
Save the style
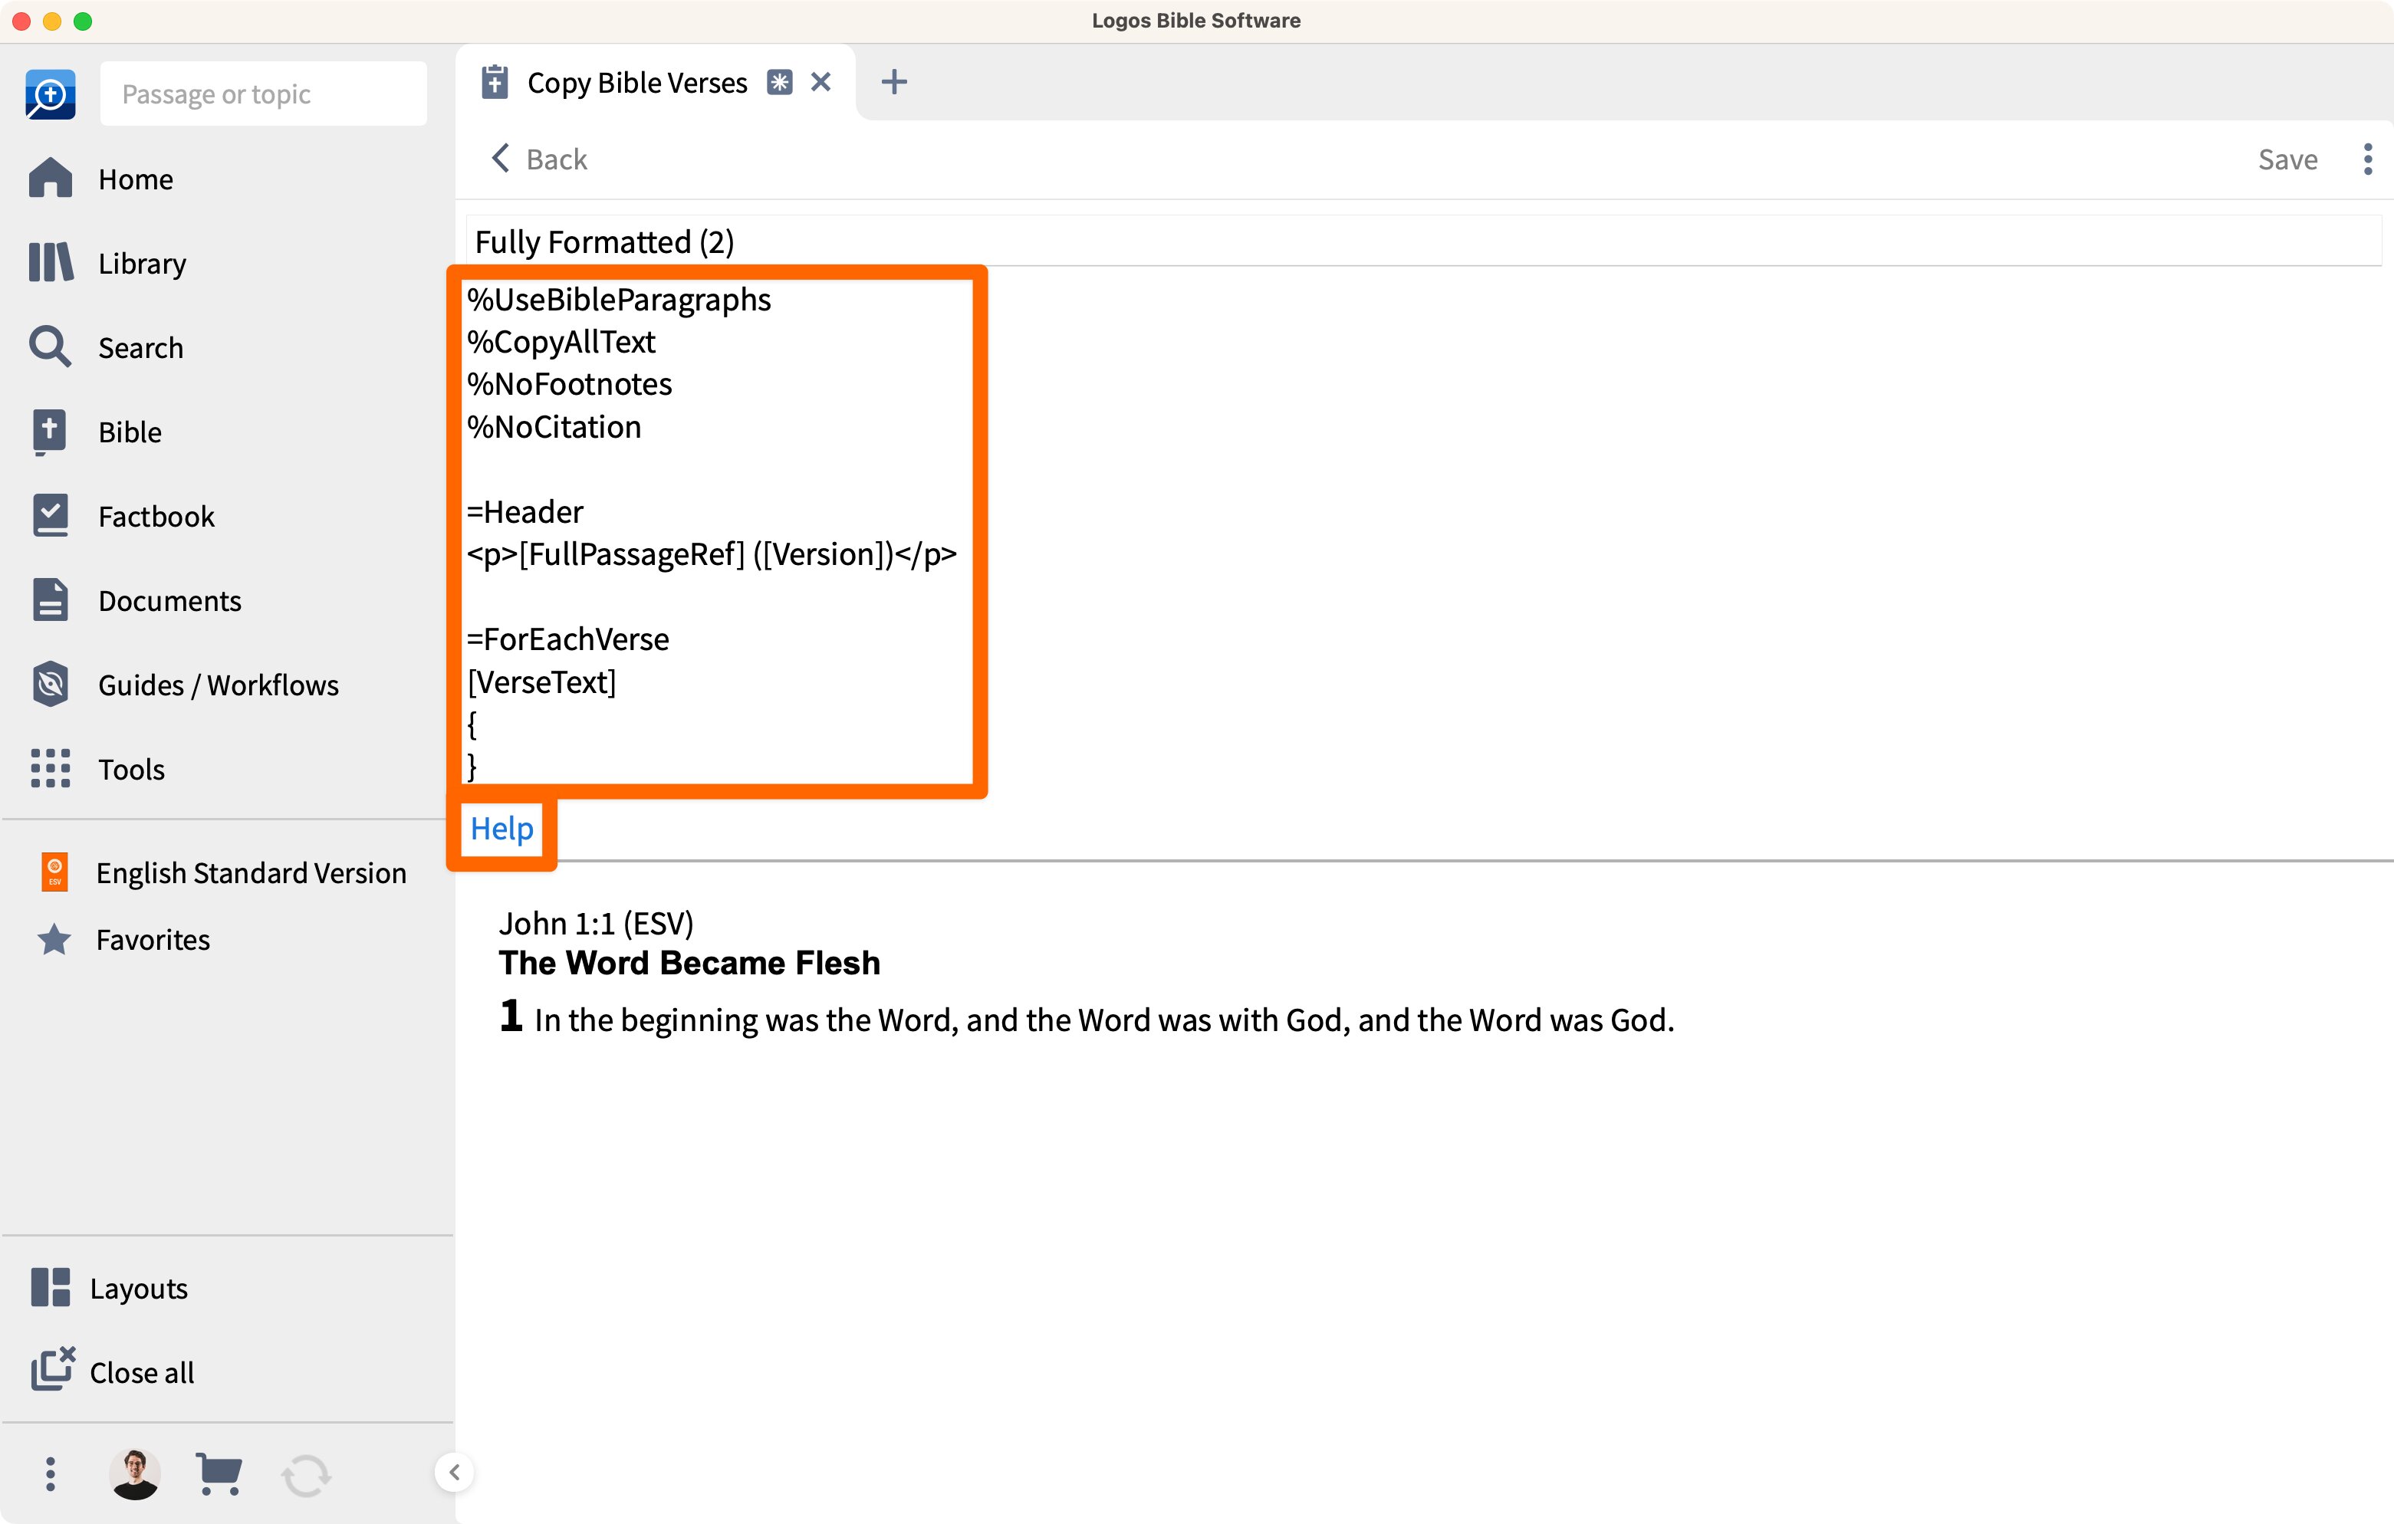pyautogui.click(x=2287, y=159)
